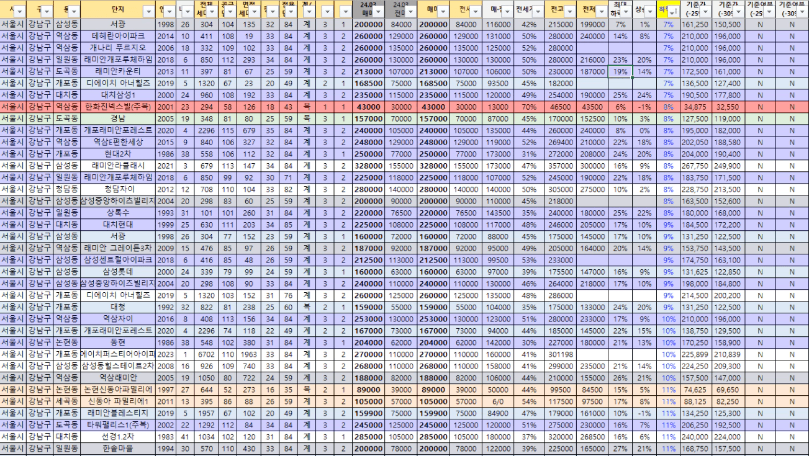Viewport: 809px width, 456px height.
Task: Select the 개나리 푸르지오 cell
Action: [117, 48]
